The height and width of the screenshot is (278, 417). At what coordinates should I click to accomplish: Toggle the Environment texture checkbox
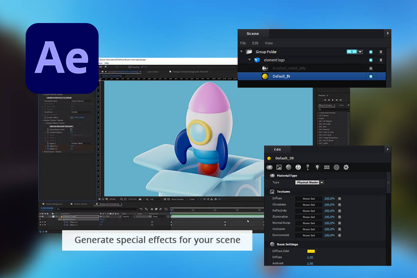(340, 235)
